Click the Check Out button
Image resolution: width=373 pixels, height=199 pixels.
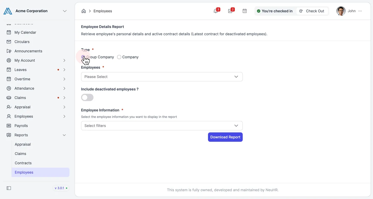pyautogui.click(x=312, y=11)
